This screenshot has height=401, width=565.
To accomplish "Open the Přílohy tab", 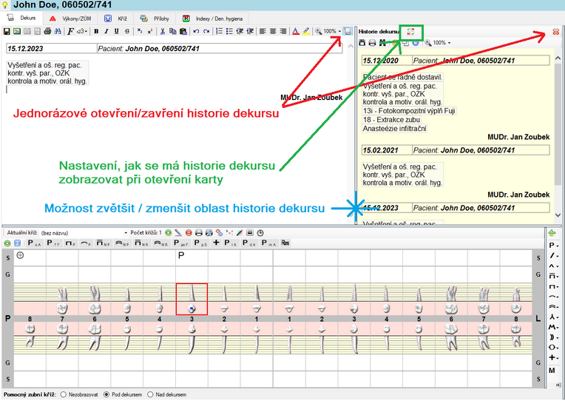I will (x=155, y=18).
